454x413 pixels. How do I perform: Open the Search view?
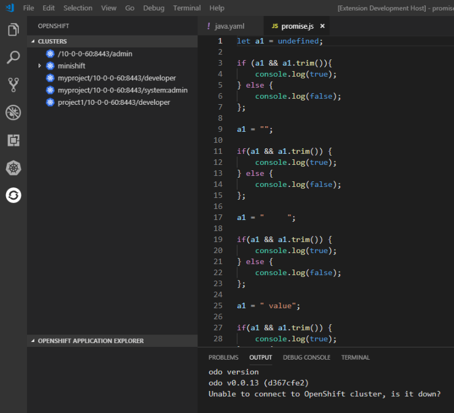click(13, 57)
